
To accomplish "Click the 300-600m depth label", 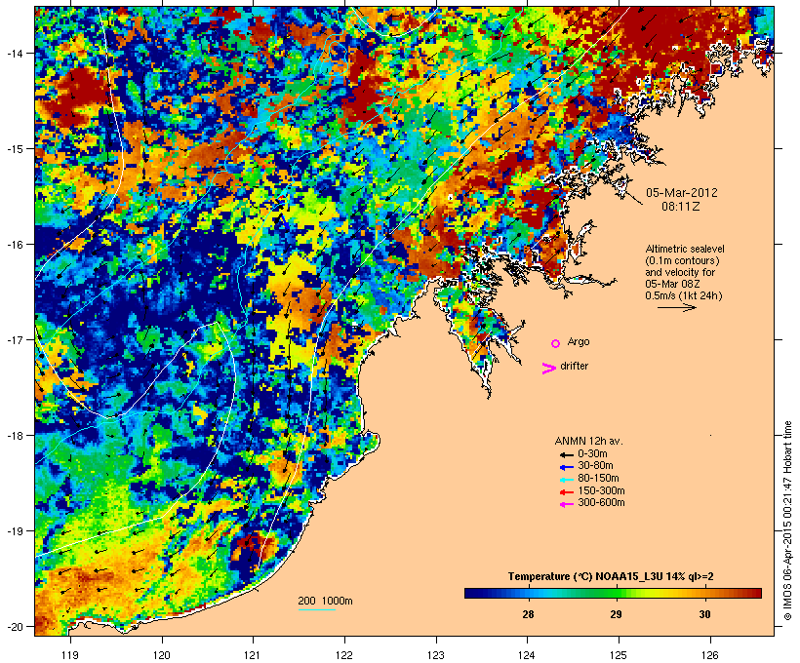I will point(601,503).
